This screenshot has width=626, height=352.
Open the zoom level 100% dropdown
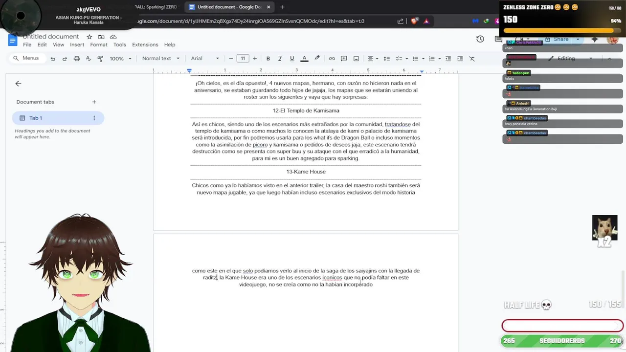click(x=120, y=59)
